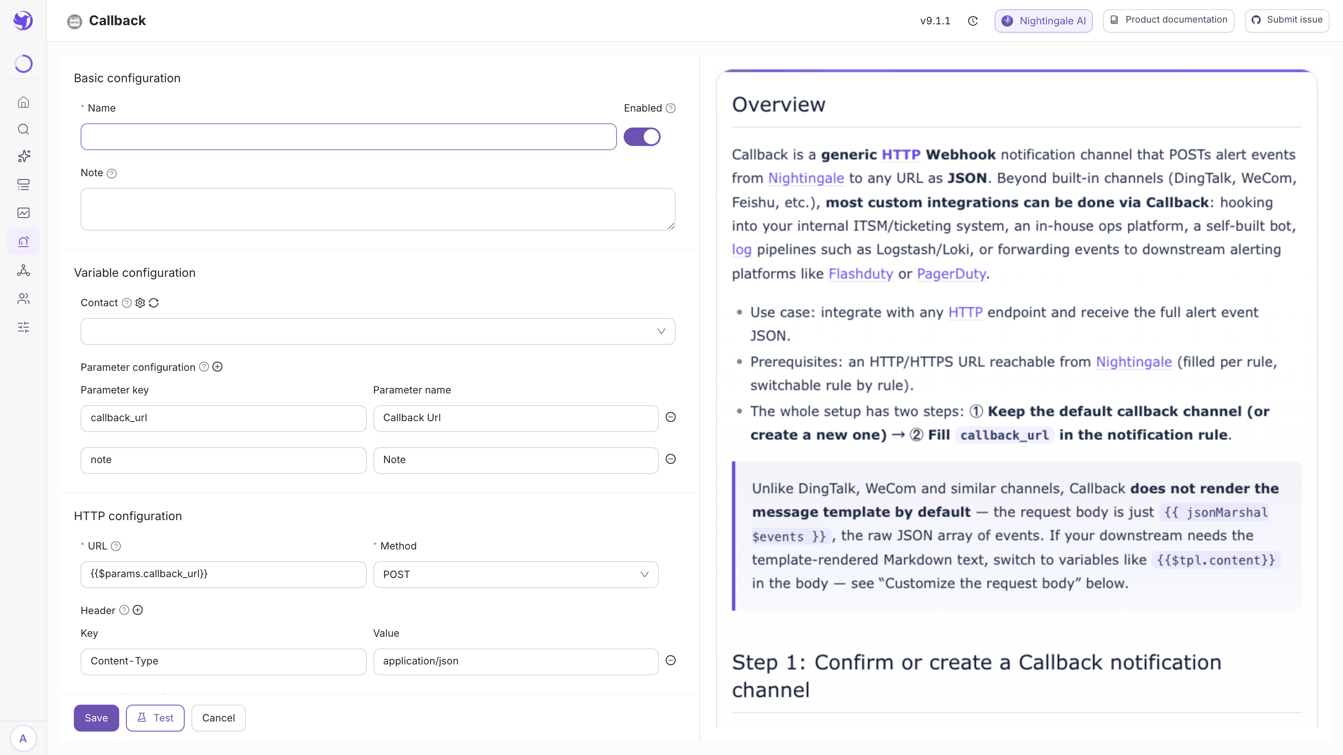Image resolution: width=1343 pixels, height=755 pixels.
Task: Click the Nightingale AI button
Action: (x=1043, y=21)
